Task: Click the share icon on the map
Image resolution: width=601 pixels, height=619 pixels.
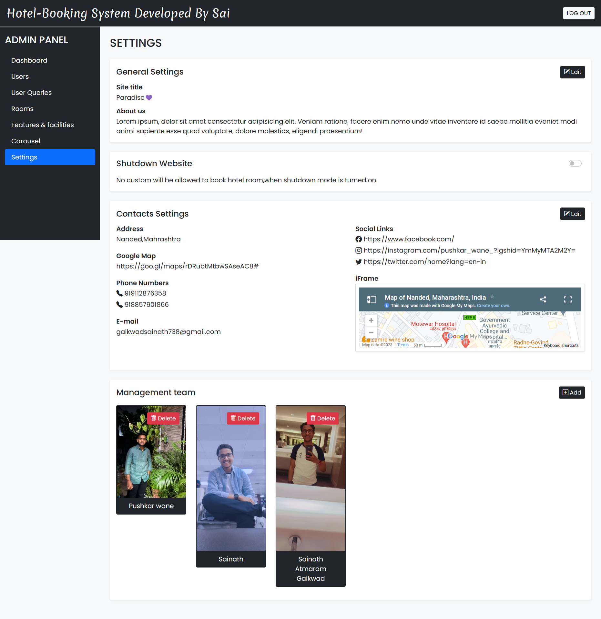Action: pyautogui.click(x=543, y=299)
